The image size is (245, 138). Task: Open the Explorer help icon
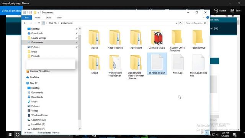207,18
